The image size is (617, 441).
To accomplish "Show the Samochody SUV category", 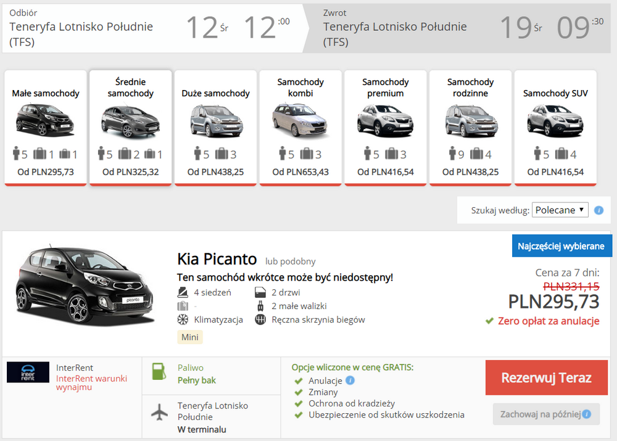I will (556, 128).
